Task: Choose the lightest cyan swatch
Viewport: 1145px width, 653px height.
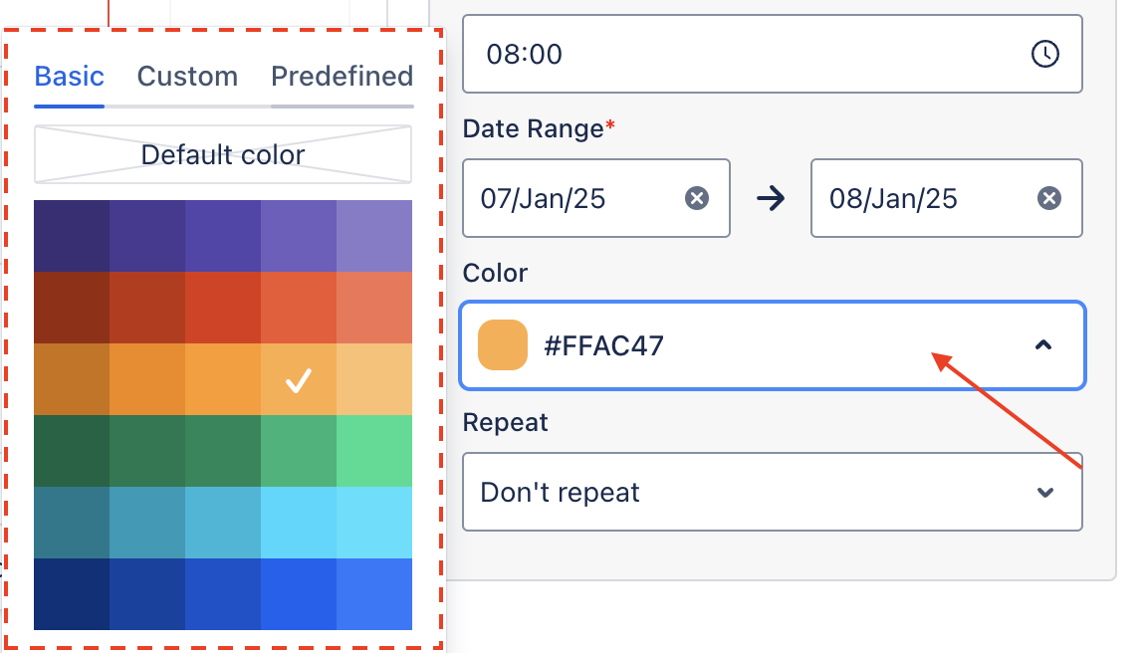Action: [374, 523]
